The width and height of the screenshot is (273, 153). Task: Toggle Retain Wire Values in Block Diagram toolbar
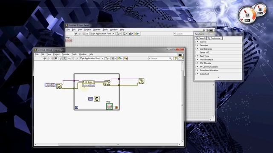[65, 59]
